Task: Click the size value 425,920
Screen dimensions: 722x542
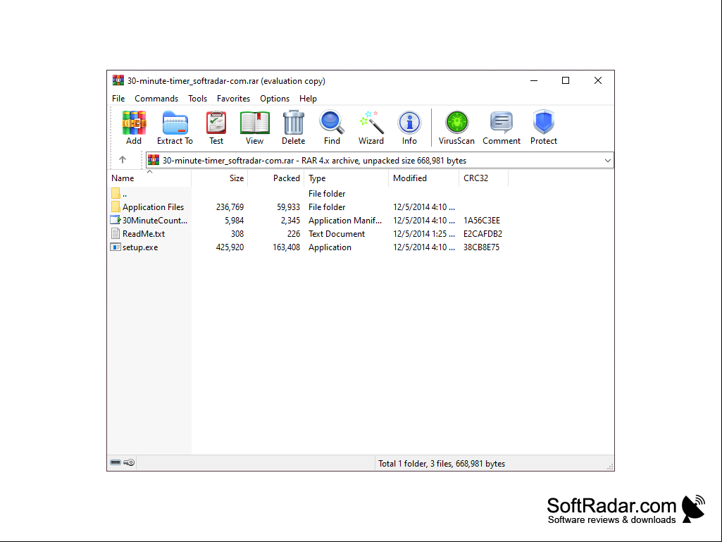Action: 230,247
